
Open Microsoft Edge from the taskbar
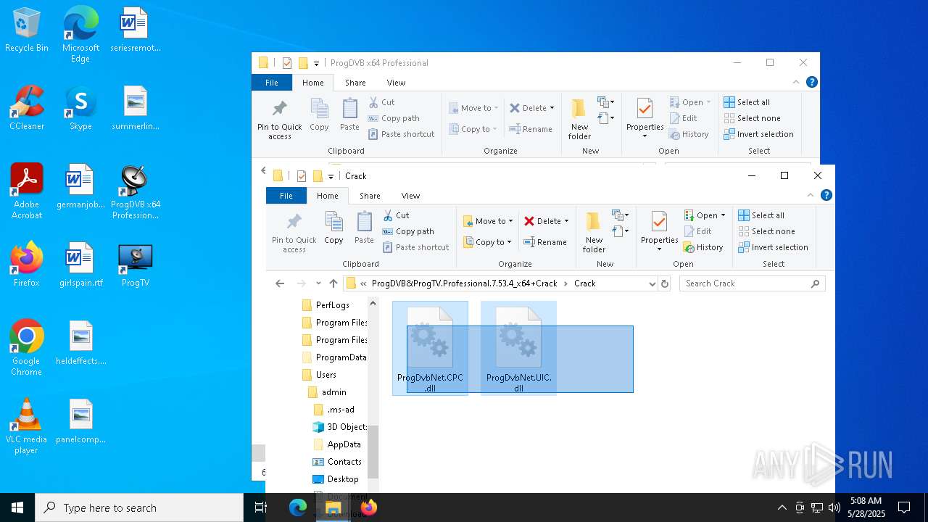298,507
